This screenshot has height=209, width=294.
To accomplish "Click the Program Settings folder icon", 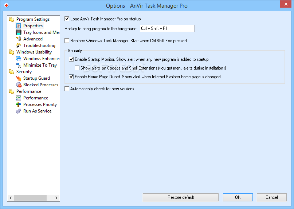I will pos(12,19).
